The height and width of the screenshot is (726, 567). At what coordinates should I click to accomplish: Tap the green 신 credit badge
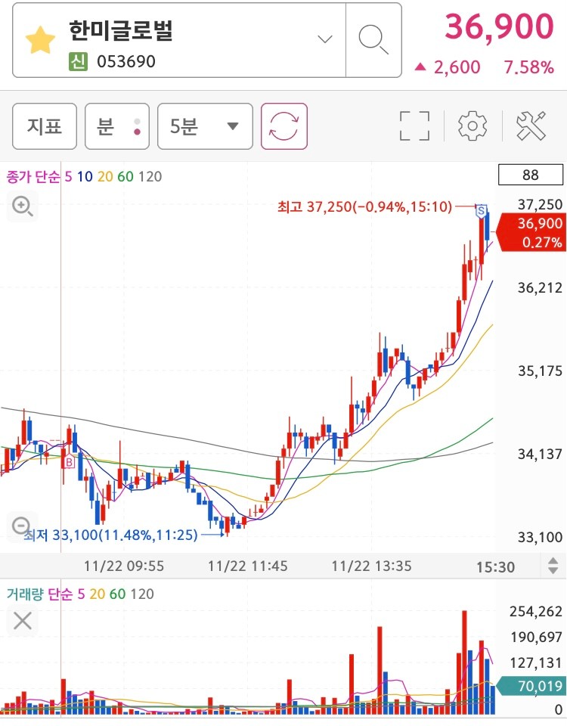coord(78,61)
